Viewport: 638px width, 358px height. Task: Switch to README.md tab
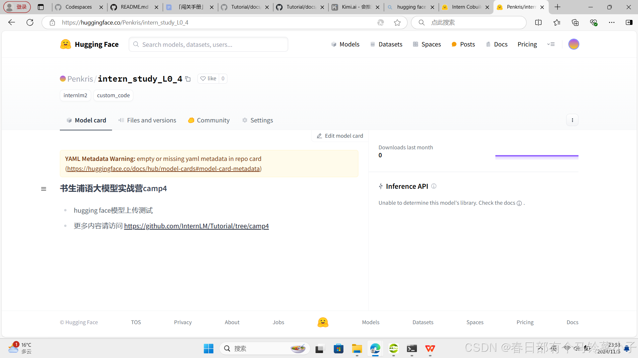click(134, 7)
